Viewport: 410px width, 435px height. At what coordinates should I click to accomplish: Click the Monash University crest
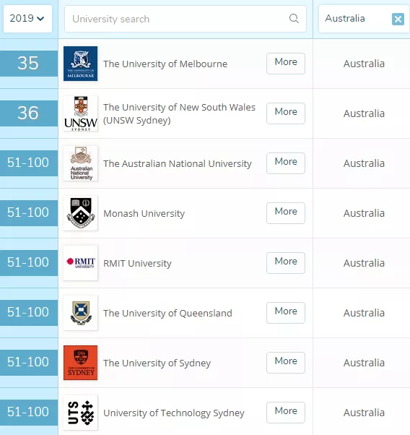pos(80,213)
